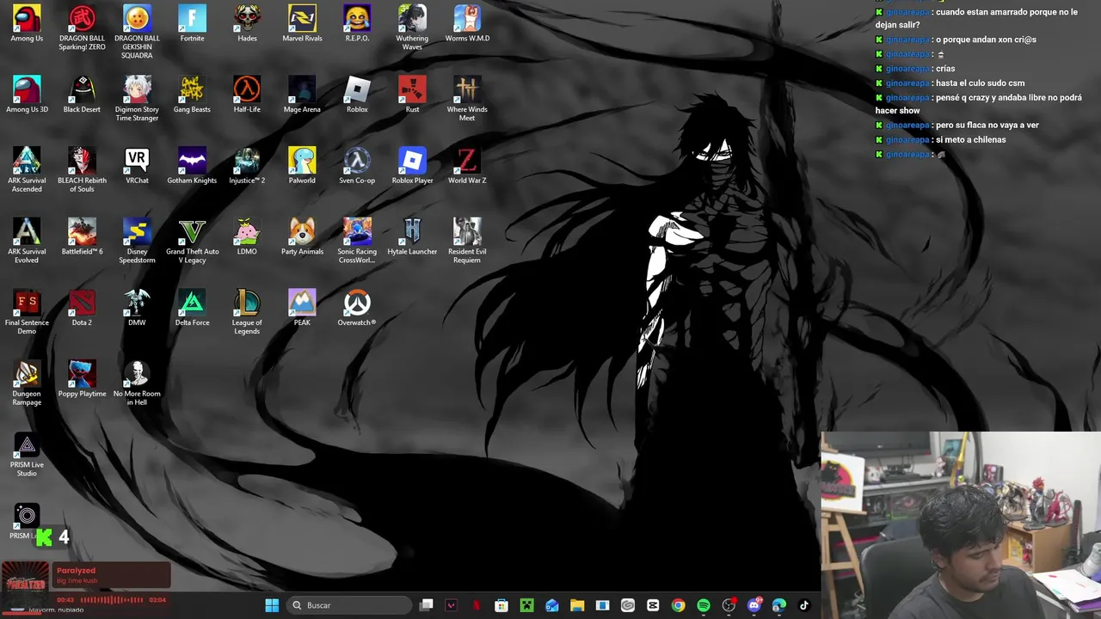Screen dimensions: 1101x619
Task: Open the Among Us 3D shortcut
Action: (27, 95)
